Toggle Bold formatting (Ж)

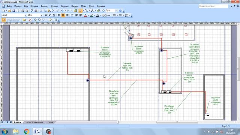pos(46,15)
